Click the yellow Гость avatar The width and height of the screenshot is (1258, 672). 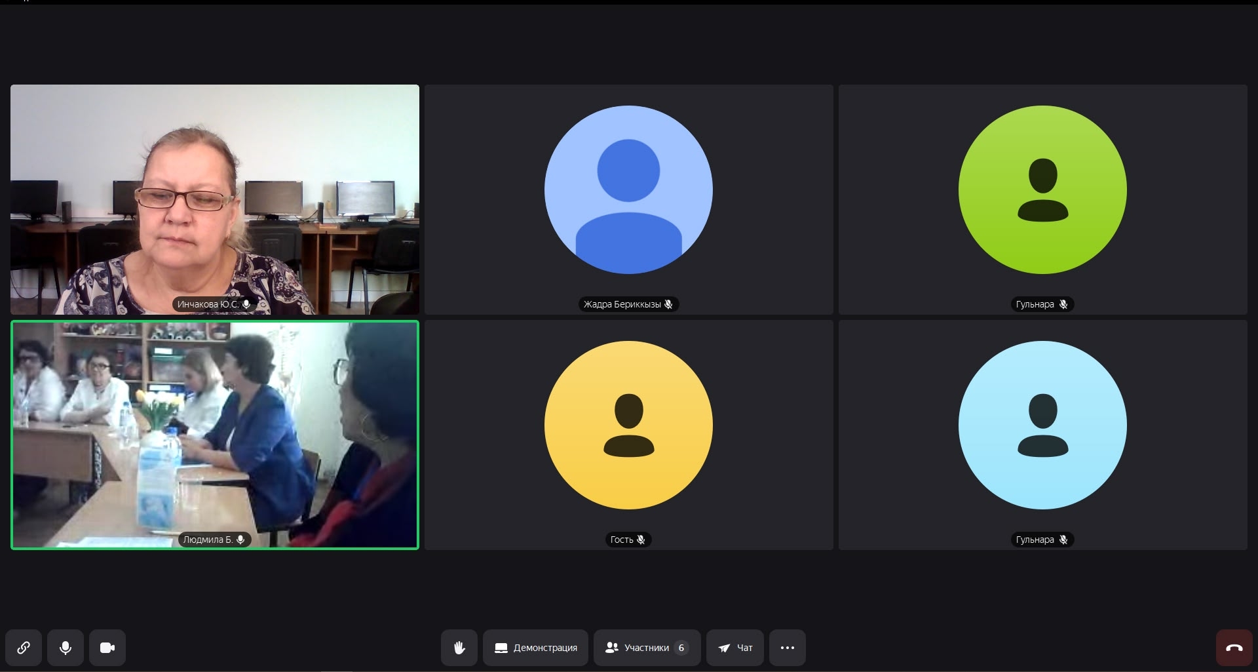tap(628, 425)
